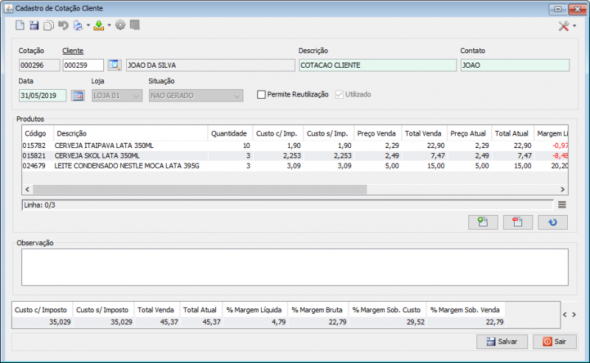Open the Situação dropdown
The image size is (590, 363).
click(195, 96)
